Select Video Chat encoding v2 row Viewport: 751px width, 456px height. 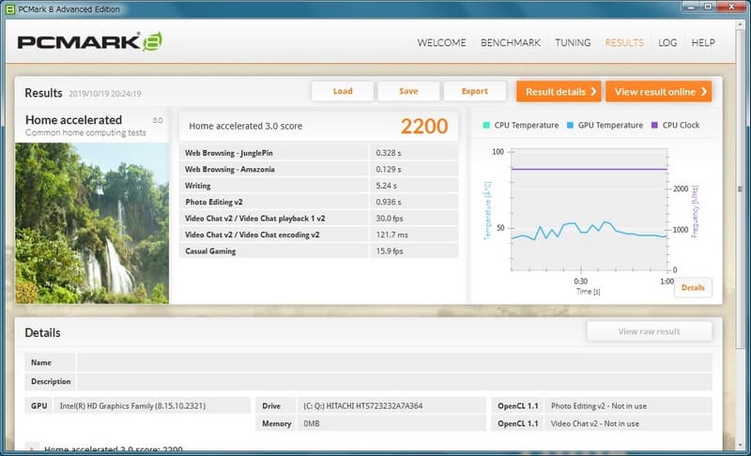point(318,235)
